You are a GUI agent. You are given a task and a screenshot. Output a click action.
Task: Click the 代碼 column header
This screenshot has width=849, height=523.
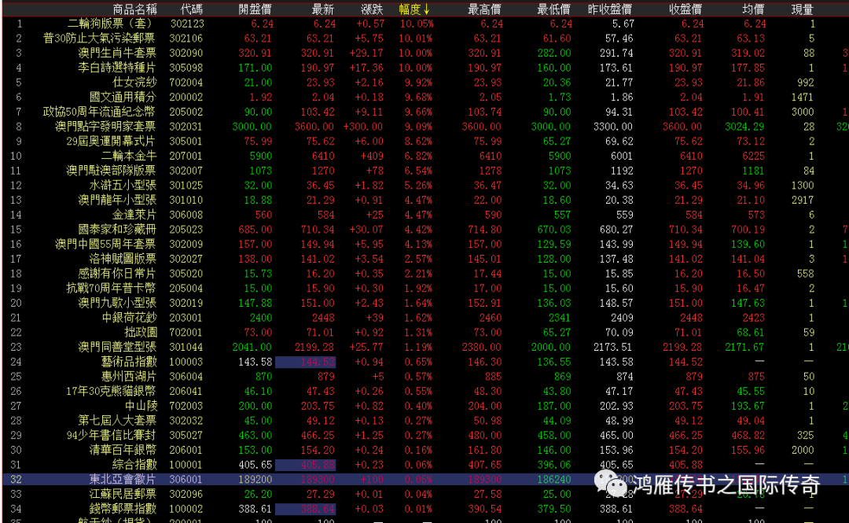click(x=192, y=9)
